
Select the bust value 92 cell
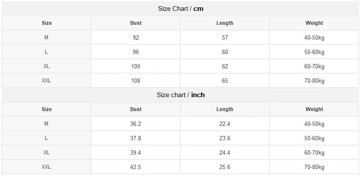(136, 38)
